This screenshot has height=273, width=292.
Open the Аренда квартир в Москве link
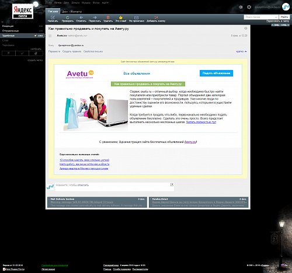[84, 169]
